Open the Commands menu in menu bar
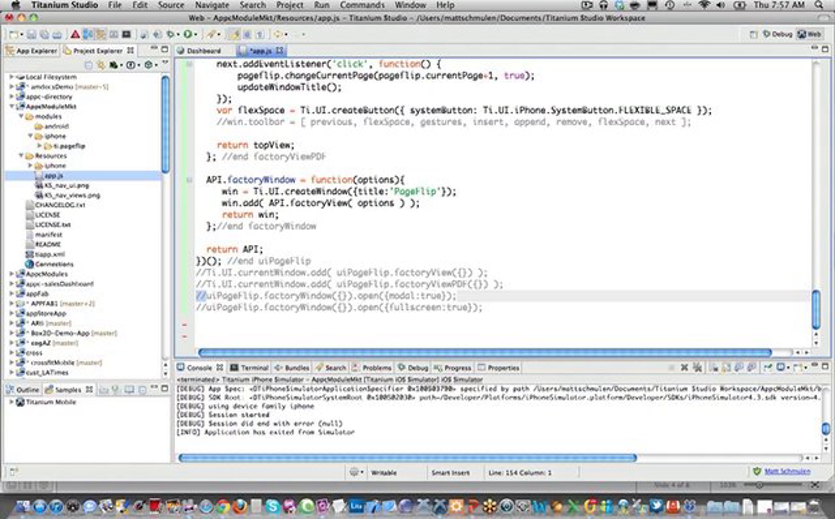835x519 pixels. [362, 5]
